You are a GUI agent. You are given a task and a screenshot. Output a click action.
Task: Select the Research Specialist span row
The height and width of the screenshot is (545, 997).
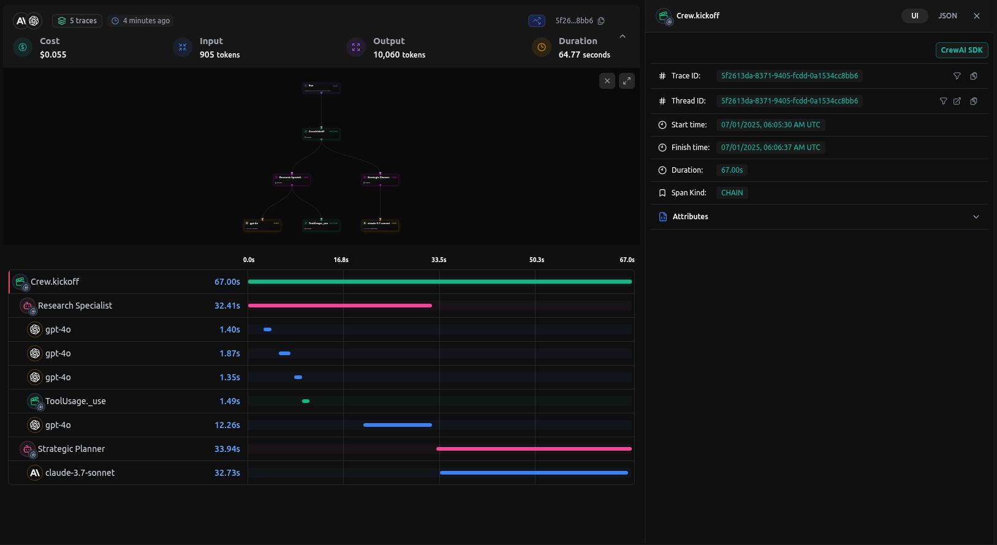(x=75, y=306)
